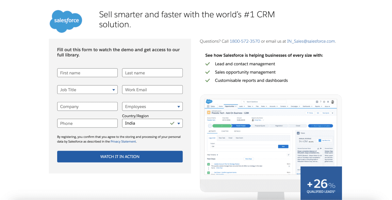Image resolution: width=392 pixels, height=200 pixels.
Task: Click the user avatar in demo screenshot
Action: (x=333, y=102)
